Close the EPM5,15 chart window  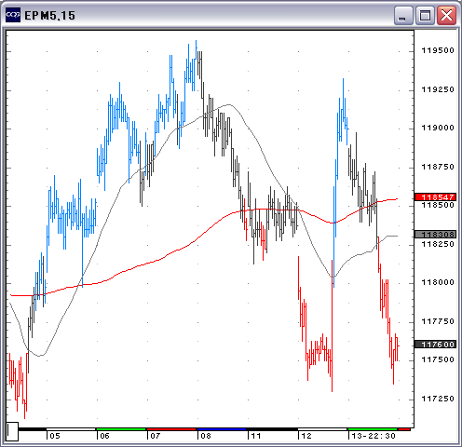tap(446, 15)
